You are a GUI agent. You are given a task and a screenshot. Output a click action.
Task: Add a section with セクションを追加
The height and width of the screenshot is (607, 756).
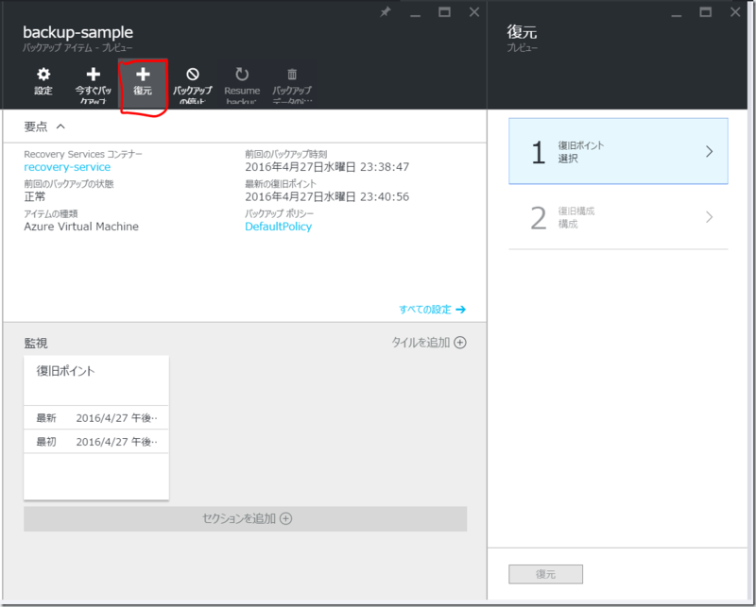246,519
